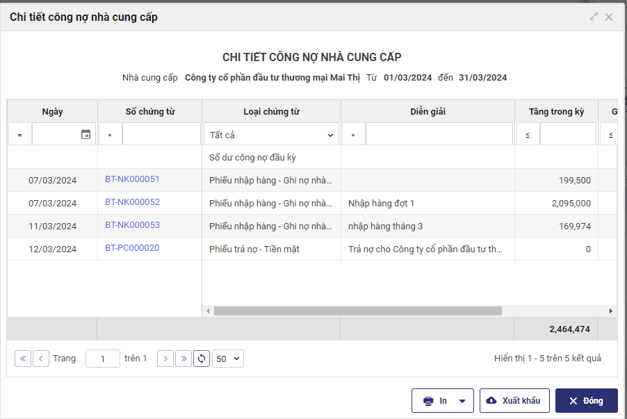Click the 'Phiếu trả nợ - Tiền mặt' cell
Screen dimensions: 627x419
[x=272, y=249]
